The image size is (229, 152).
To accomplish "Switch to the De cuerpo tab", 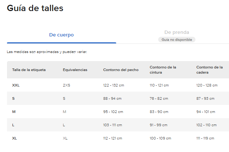I will click(62, 35).
